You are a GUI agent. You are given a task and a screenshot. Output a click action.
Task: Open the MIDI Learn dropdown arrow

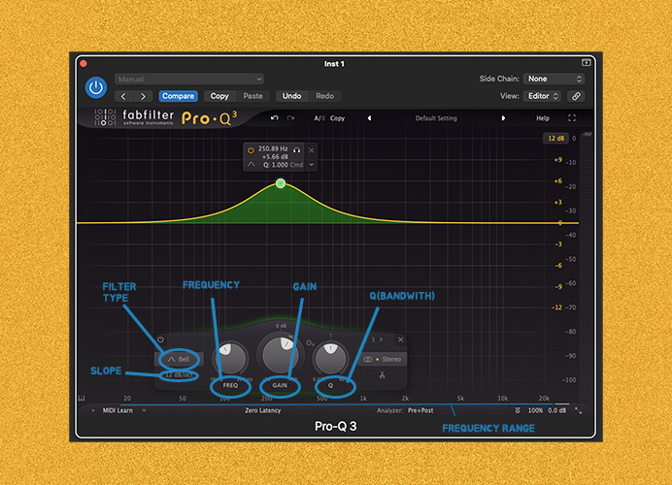[x=145, y=410]
